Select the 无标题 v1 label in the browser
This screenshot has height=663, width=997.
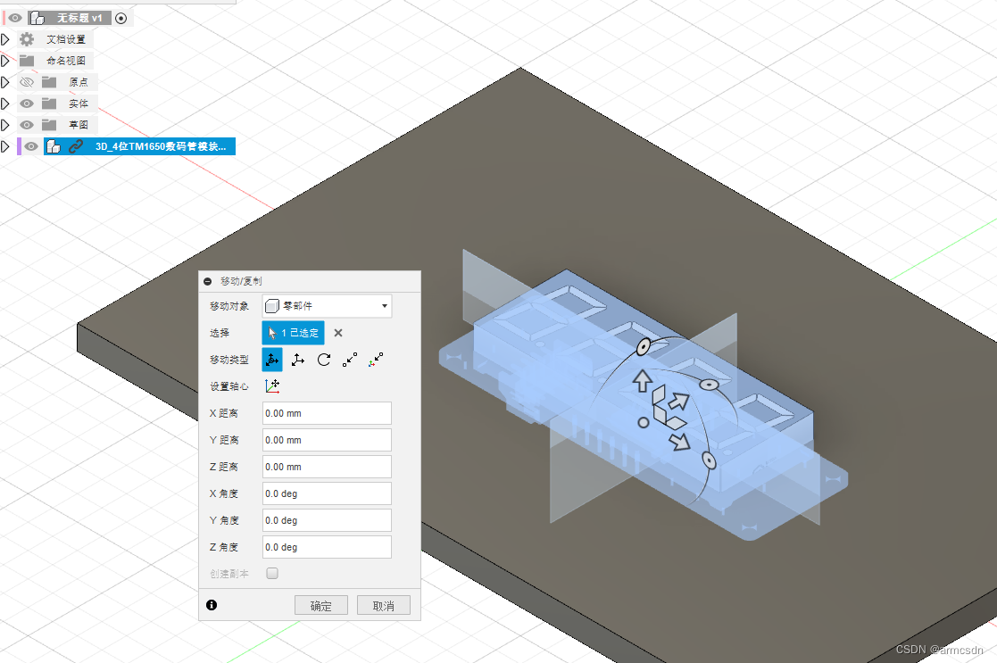(x=79, y=18)
